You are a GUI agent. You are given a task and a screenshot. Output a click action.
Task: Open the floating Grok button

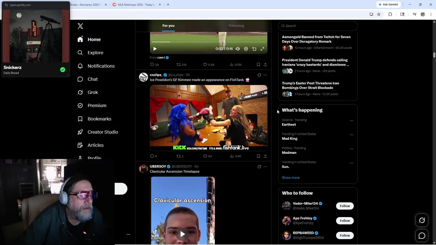(422, 220)
